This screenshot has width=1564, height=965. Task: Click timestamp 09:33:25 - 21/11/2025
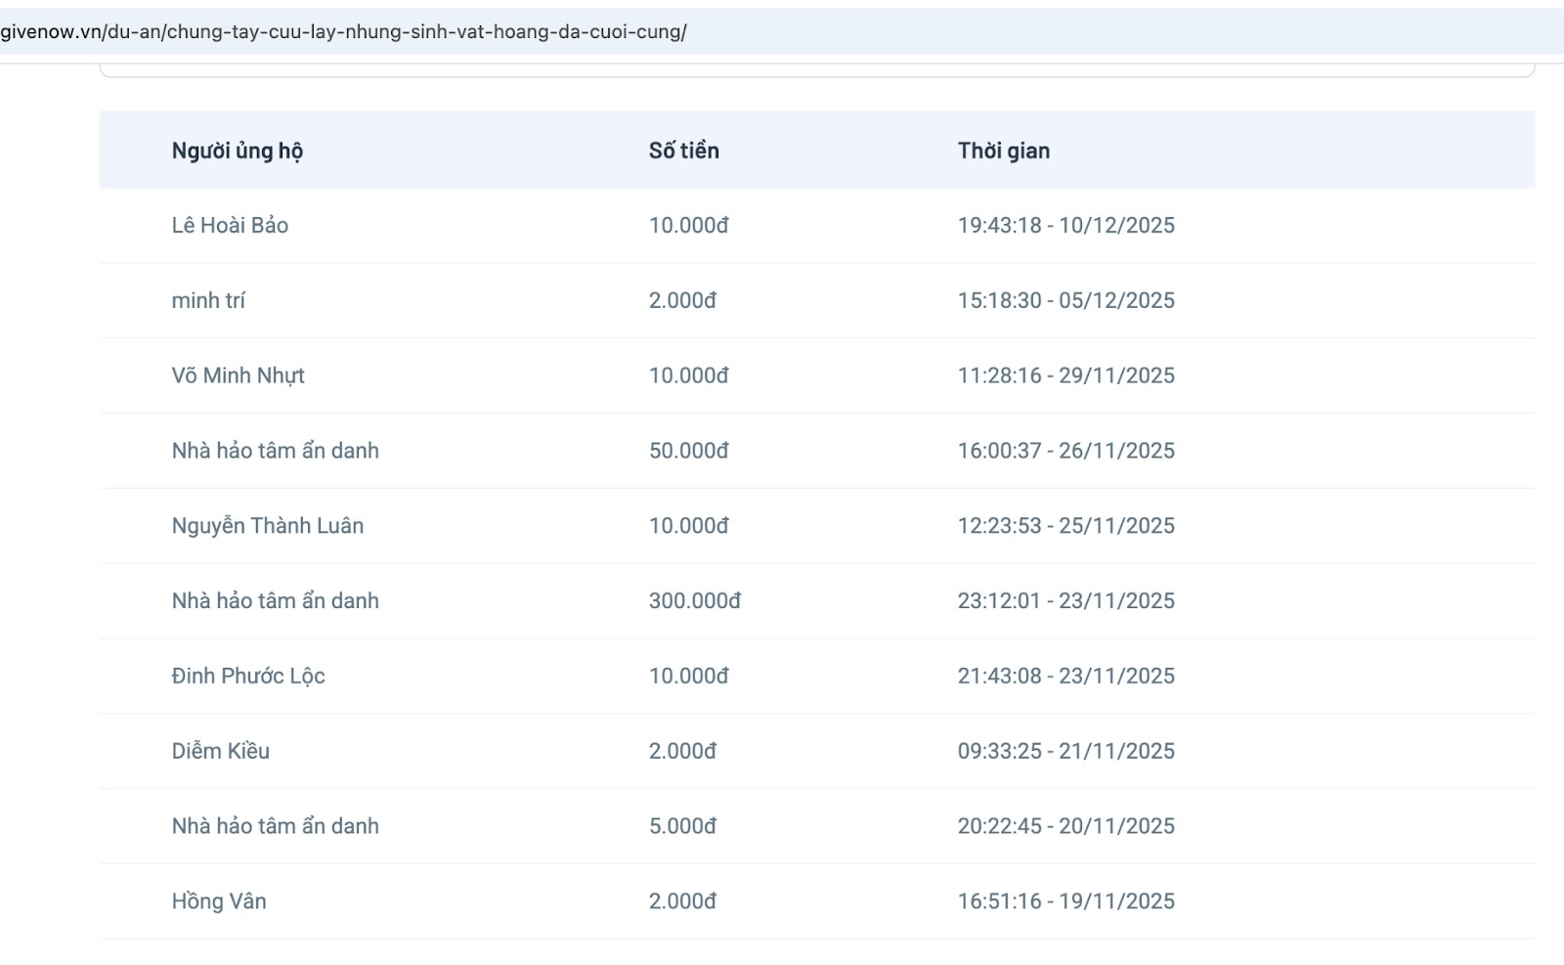(1065, 752)
